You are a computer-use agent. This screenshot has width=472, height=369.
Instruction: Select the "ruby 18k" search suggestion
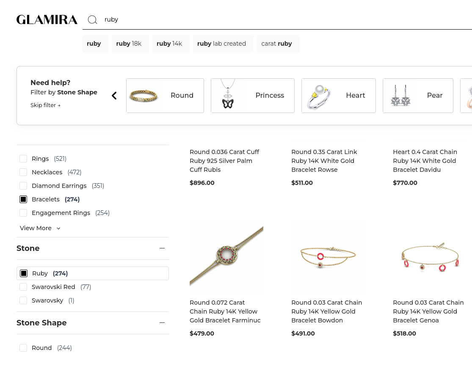coord(129,44)
